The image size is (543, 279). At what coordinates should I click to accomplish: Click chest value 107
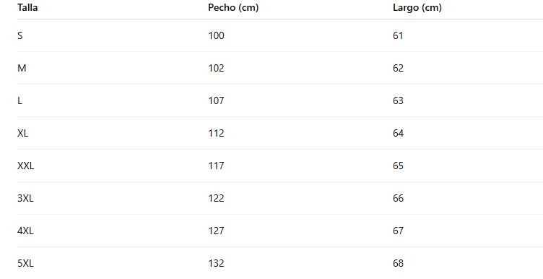(216, 101)
